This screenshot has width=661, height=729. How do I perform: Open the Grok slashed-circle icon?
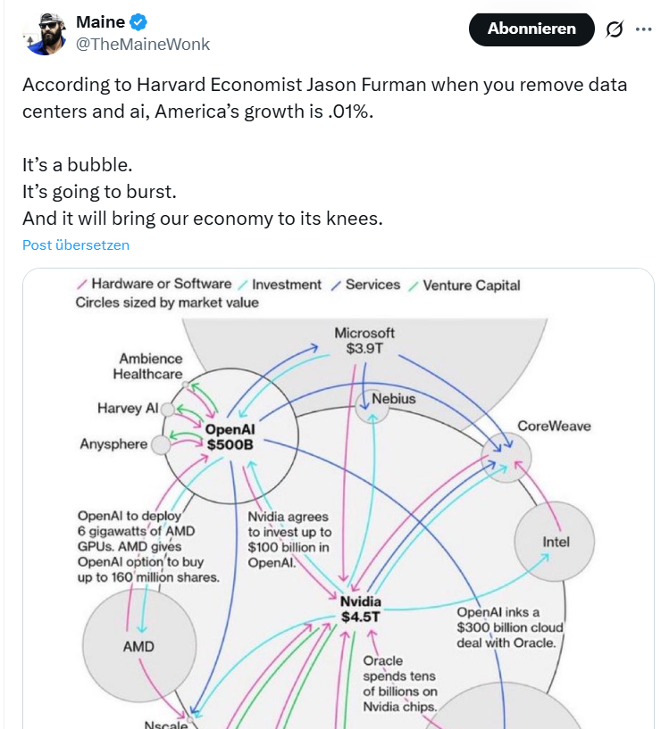614,29
